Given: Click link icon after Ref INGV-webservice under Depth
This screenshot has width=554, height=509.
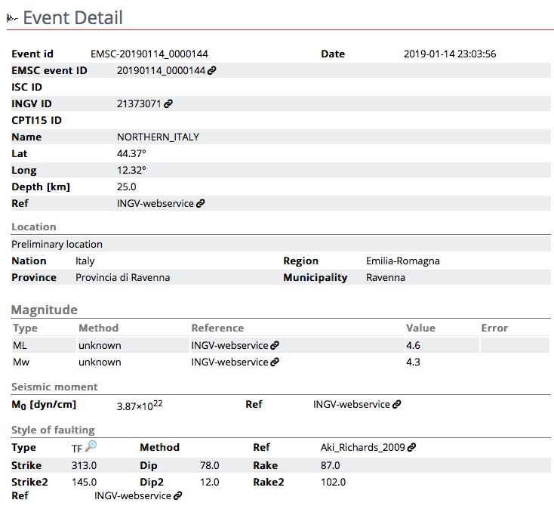Looking at the screenshot, I should click(200, 204).
